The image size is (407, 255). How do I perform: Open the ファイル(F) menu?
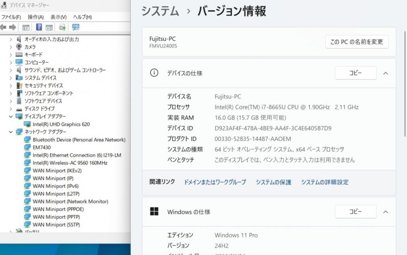[11, 17]
